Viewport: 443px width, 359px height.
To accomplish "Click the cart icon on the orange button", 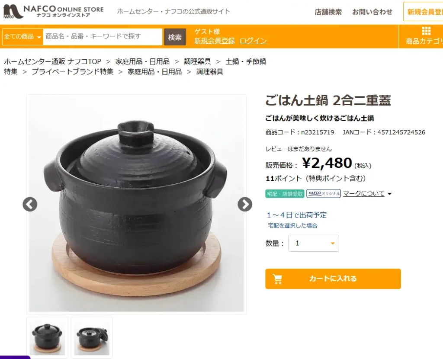I will coord(277,279).
